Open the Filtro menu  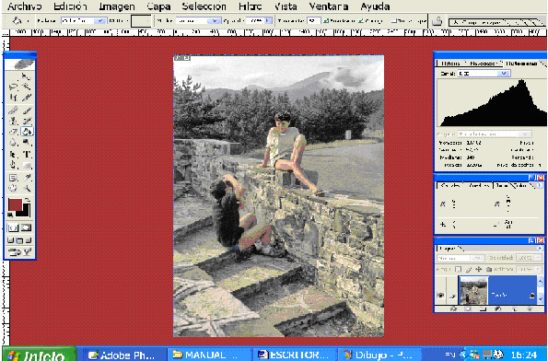[x=251, y=6]
